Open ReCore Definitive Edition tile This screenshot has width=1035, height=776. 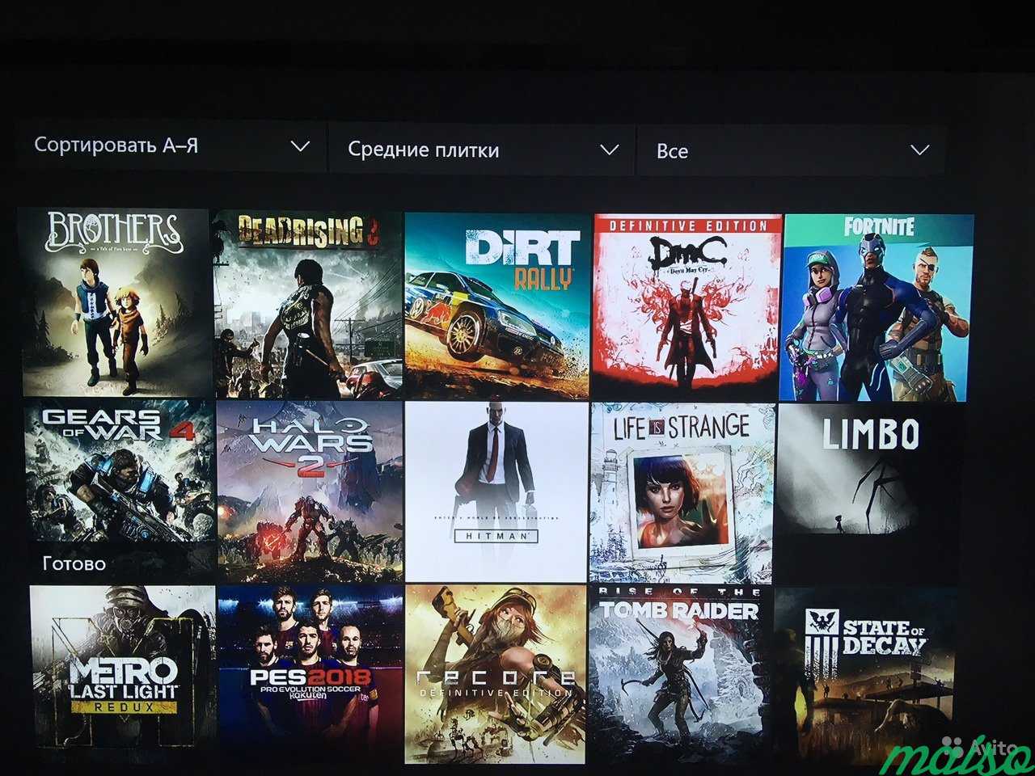(x=496, y=676)
